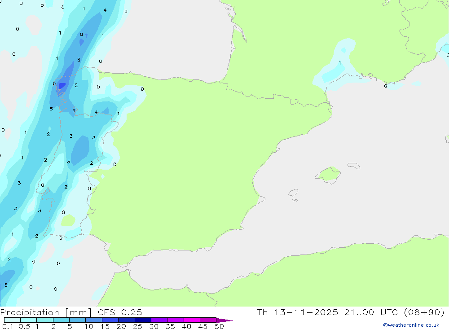Click the 30–35 mm legend color swatch
449x329 pixels.
[159, 320]
